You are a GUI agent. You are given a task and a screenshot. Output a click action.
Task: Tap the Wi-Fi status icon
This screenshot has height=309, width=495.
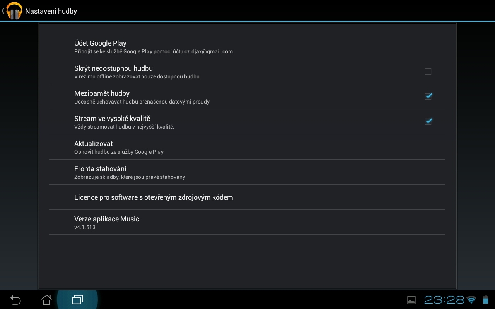pyautogui.click(x=471, y=300)
